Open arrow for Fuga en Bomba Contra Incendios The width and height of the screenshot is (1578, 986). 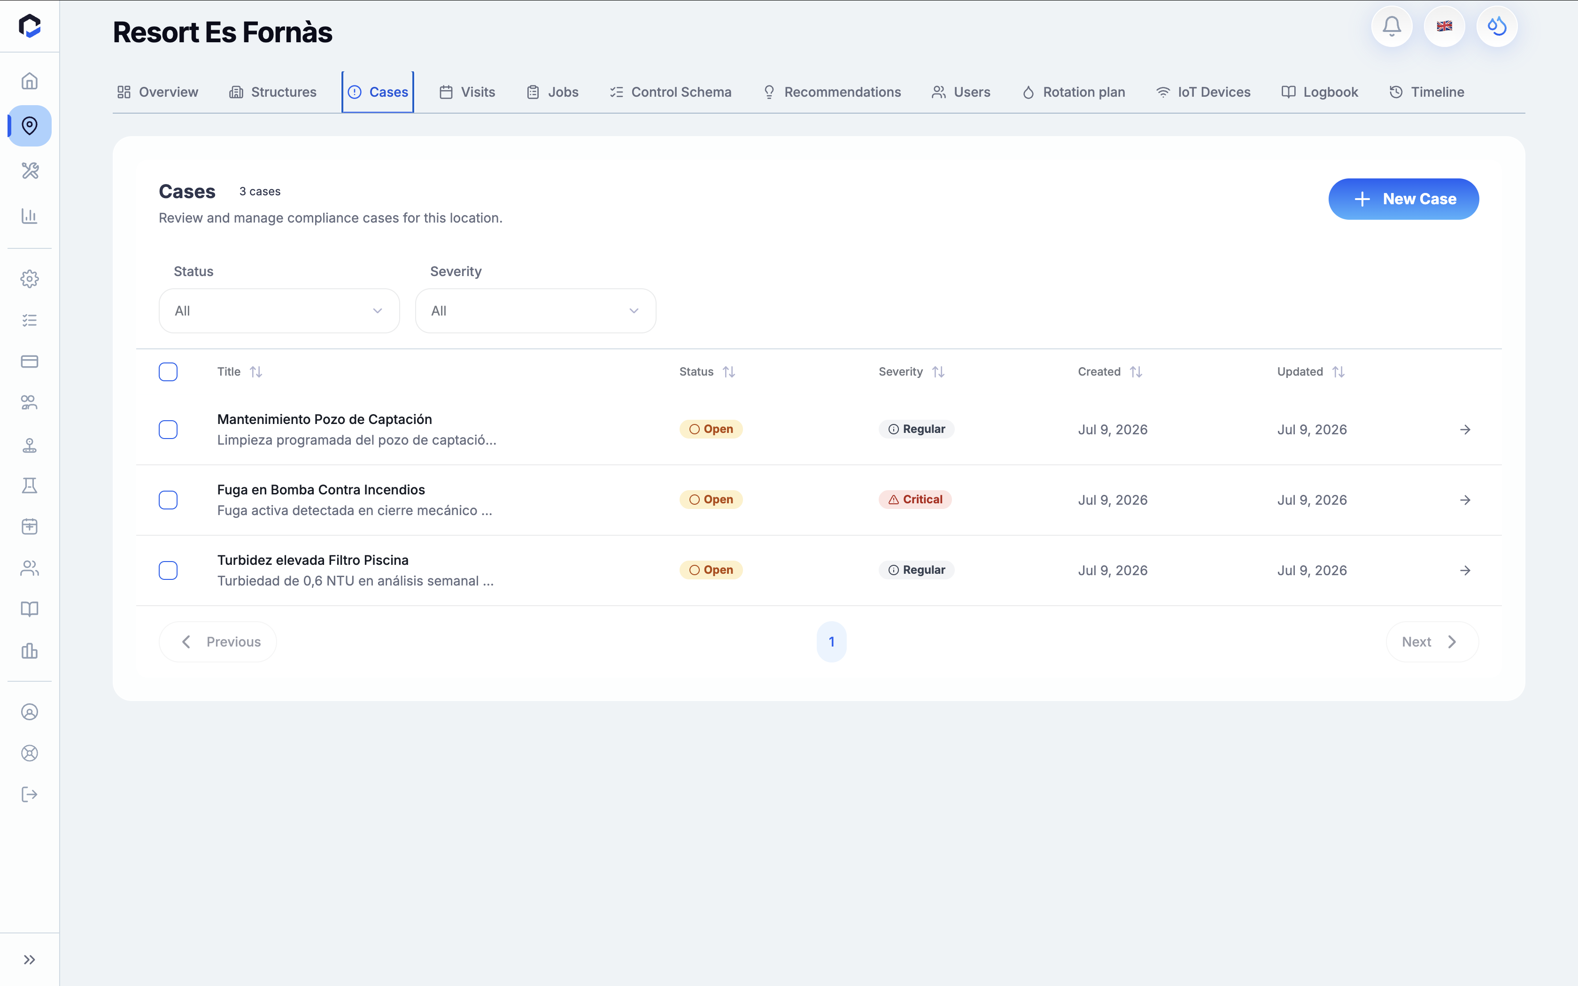[1465, 500]
